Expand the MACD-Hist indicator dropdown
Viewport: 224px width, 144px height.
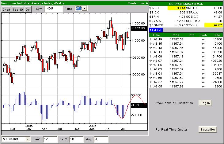pos(28,139)
